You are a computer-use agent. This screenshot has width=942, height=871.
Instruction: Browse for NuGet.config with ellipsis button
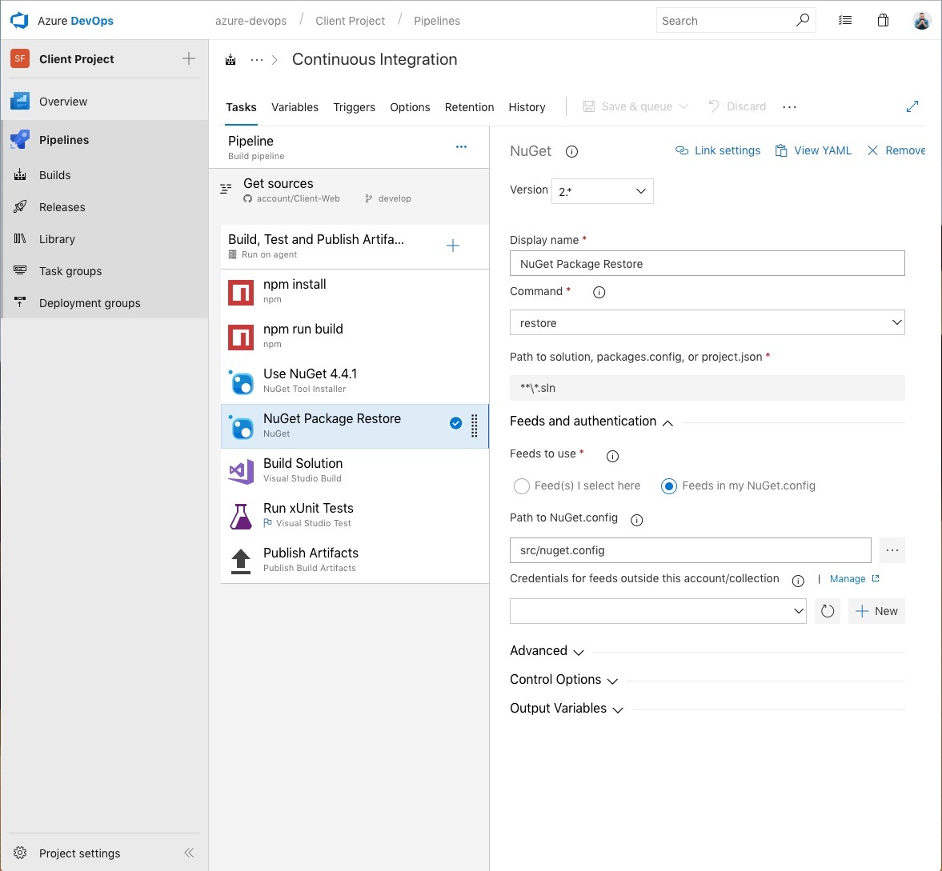point(892,550)
